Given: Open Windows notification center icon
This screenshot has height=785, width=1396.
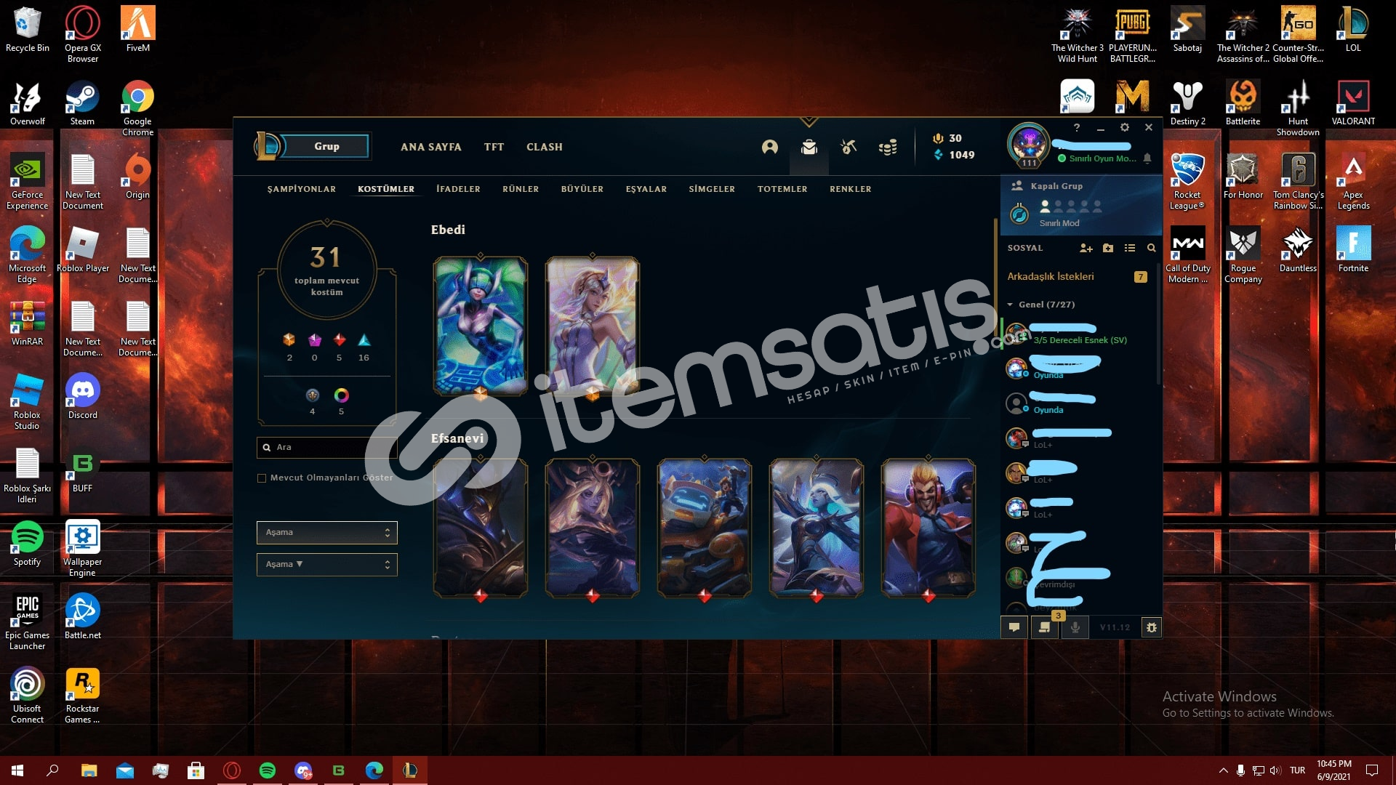Looking at the screenshot, I should (1372, 770).
